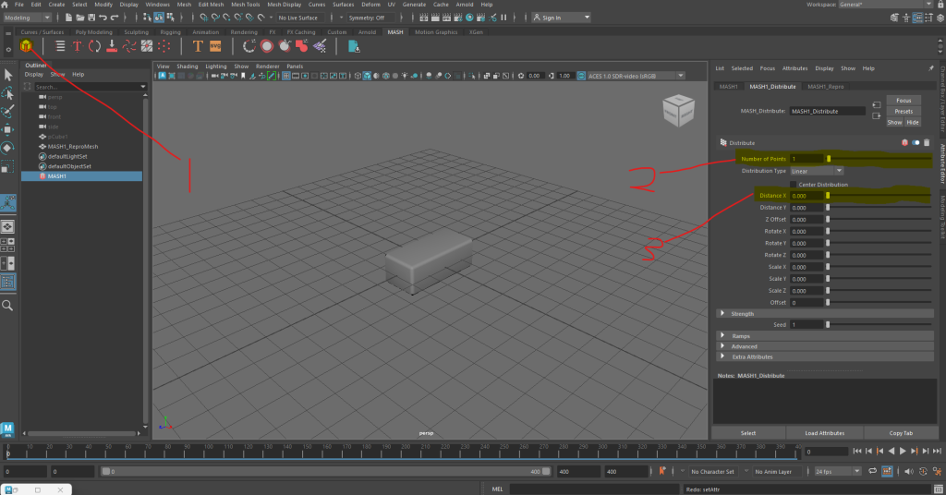The image size is (946, 495).
Task: Switch to the Motion Graphics shelf tab
Action: (435, 32)
